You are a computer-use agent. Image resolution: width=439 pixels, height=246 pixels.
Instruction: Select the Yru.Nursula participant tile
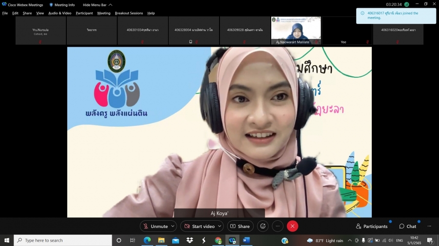pos(40,31)
